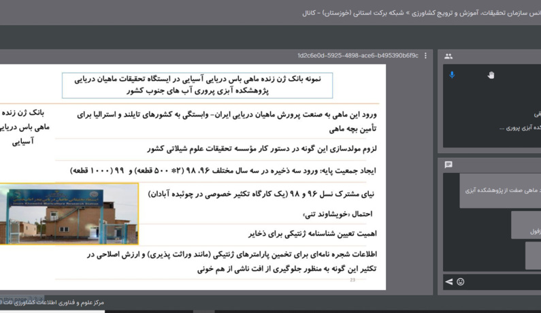Click slide line 'تأمین بچه ماهی'
541x313 pixels.
pos(353,129)
